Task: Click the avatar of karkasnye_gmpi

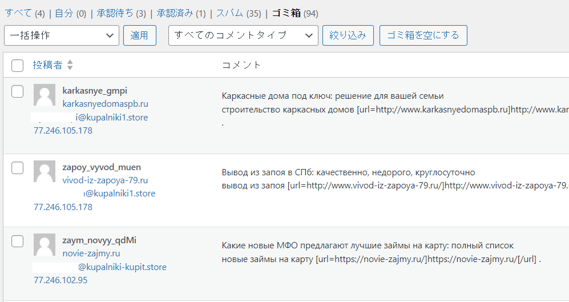Action: click(x=45, y=95)
